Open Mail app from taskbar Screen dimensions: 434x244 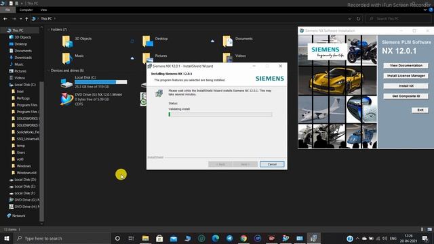(x=174, y=238)
